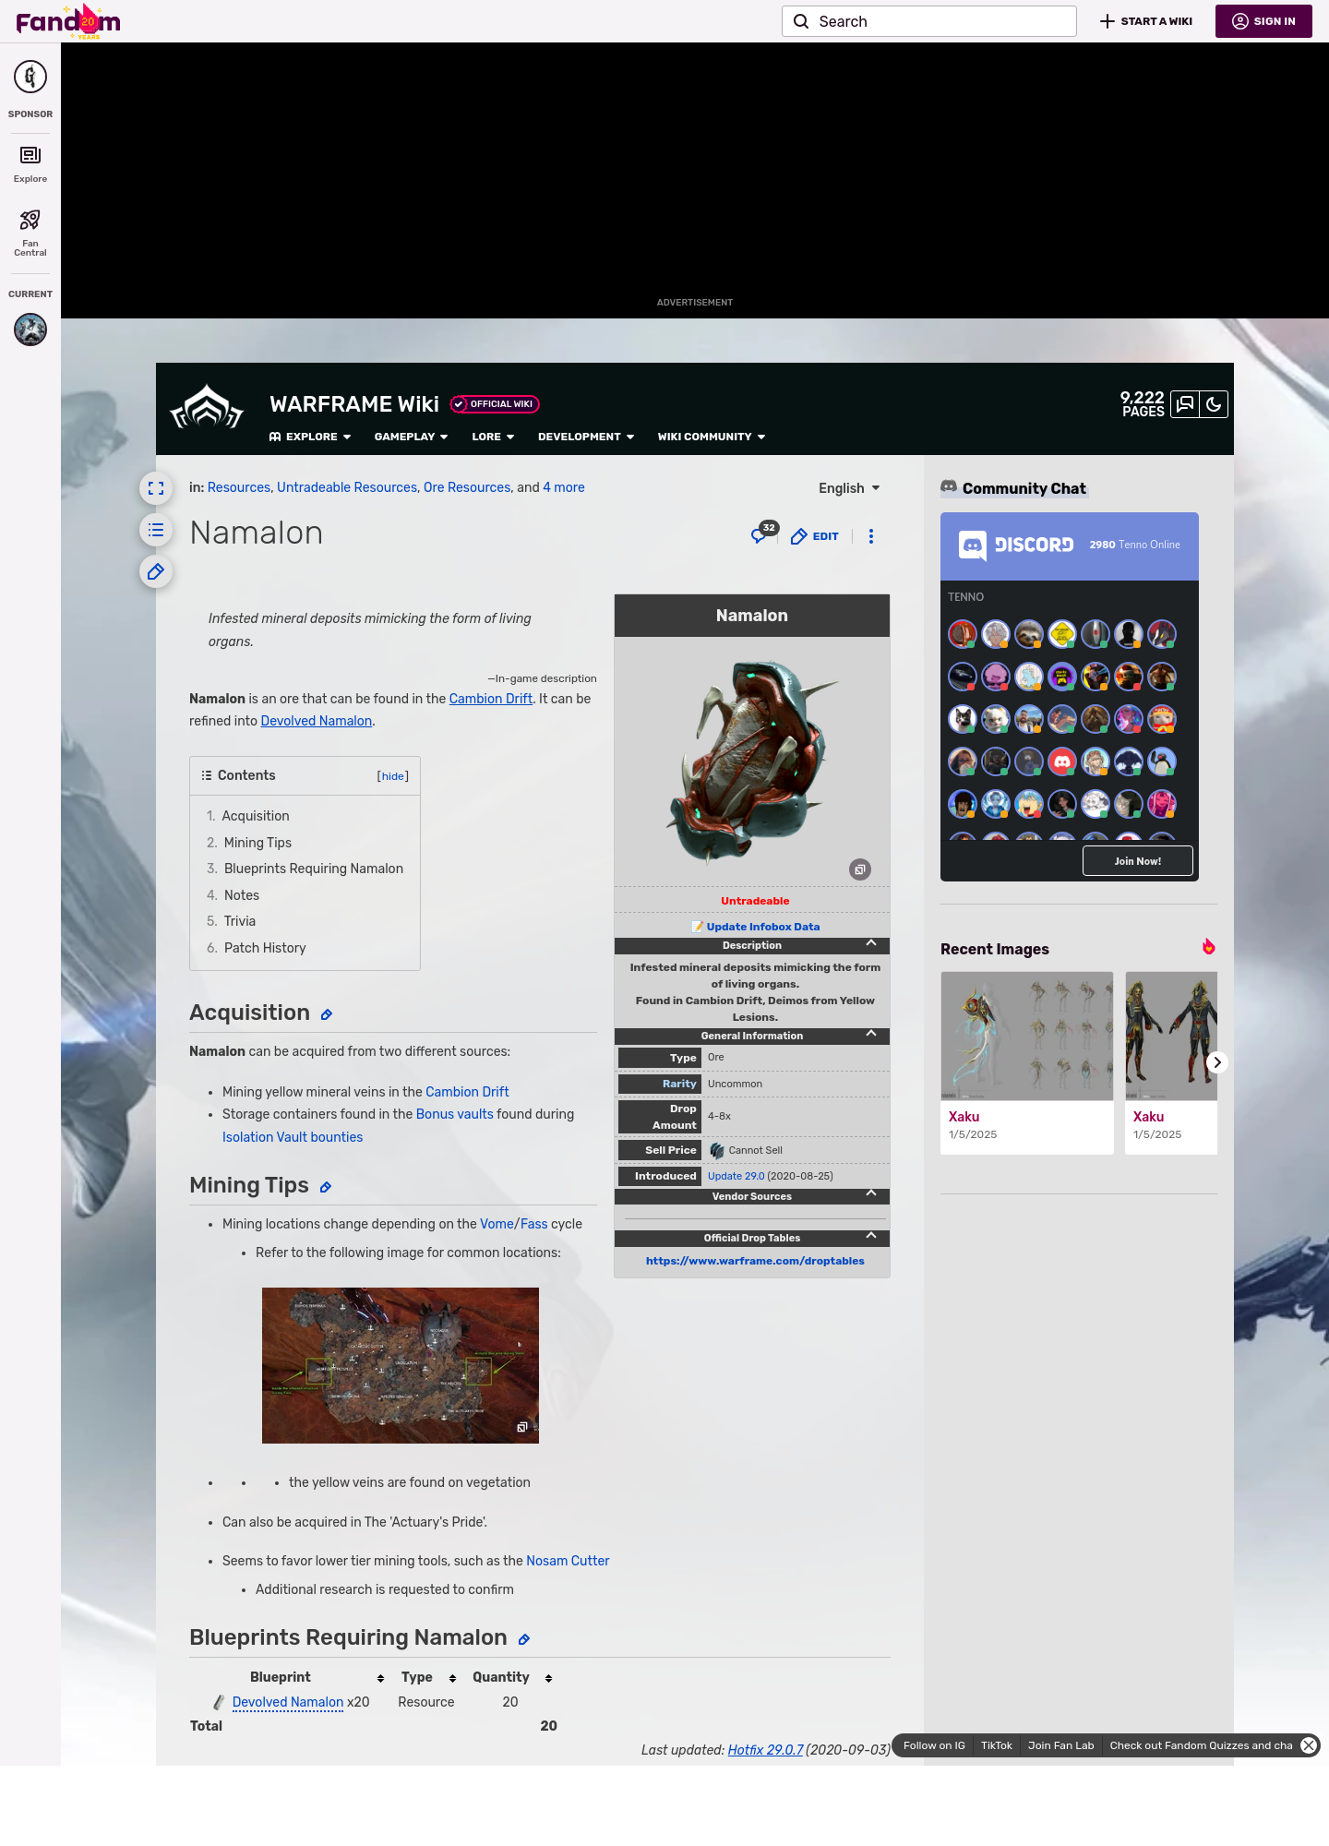Edit Blueprints Requiring Namalon section icon
The height and width of the screenshot is (1846, 1329).
523,1639
